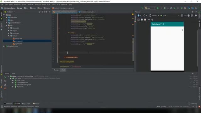The height and width of the screenshot is (113, 201).
Task: Open the design surface layers dropdown
Action: pyautogui.click(x=139, y=15)
